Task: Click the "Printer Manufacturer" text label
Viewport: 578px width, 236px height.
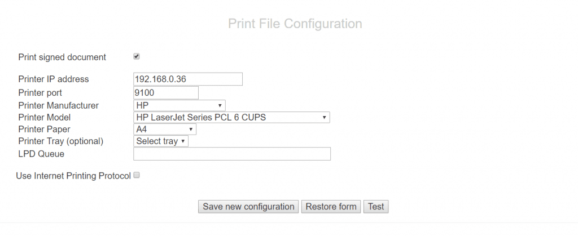Action: click(x=58, y=105)
